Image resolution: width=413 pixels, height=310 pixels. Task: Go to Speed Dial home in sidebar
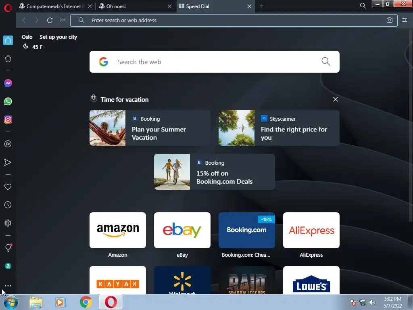click(x=8, y=40)
